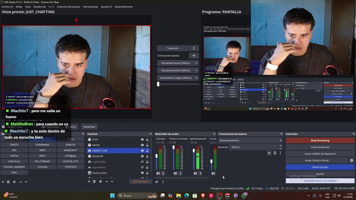356x200 pixels.
Task: Open audio mixer options three-dot menu
Action: coord(163,182)
